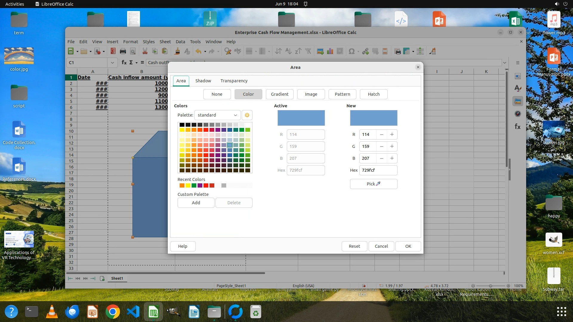The width and height of the screenshot is (573, 322).
Task: Expand the Palette standard dropdown
Action: click(217, 115)
